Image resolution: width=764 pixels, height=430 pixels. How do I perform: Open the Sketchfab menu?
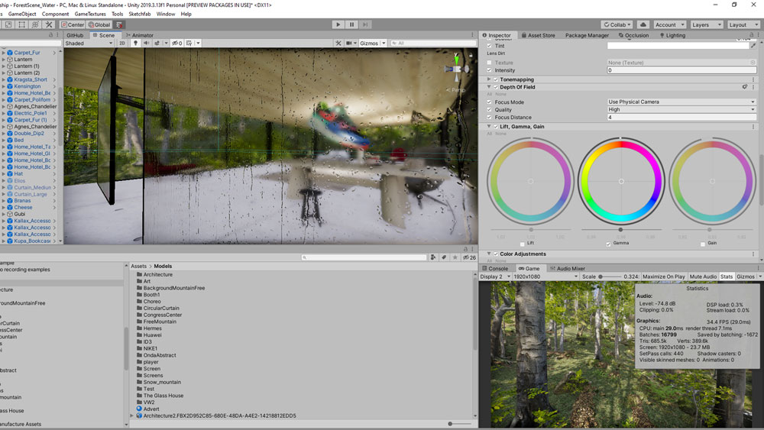tap(139, 14)
